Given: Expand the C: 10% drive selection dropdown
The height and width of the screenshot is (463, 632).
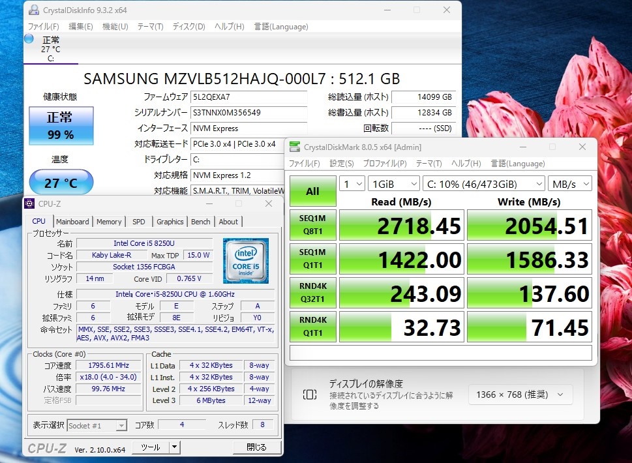Looking at the screenshot, I should [484, 184].
